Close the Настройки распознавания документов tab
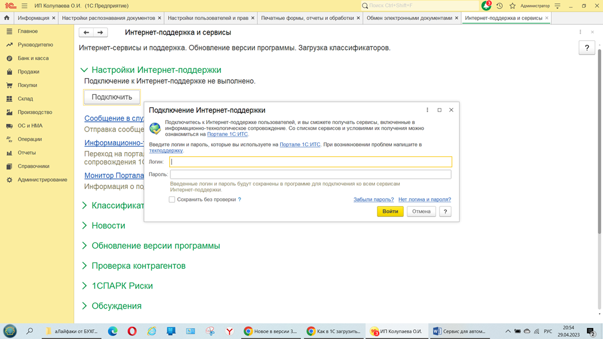The height and width of the screenshot is (339, 603). (159, 18)
